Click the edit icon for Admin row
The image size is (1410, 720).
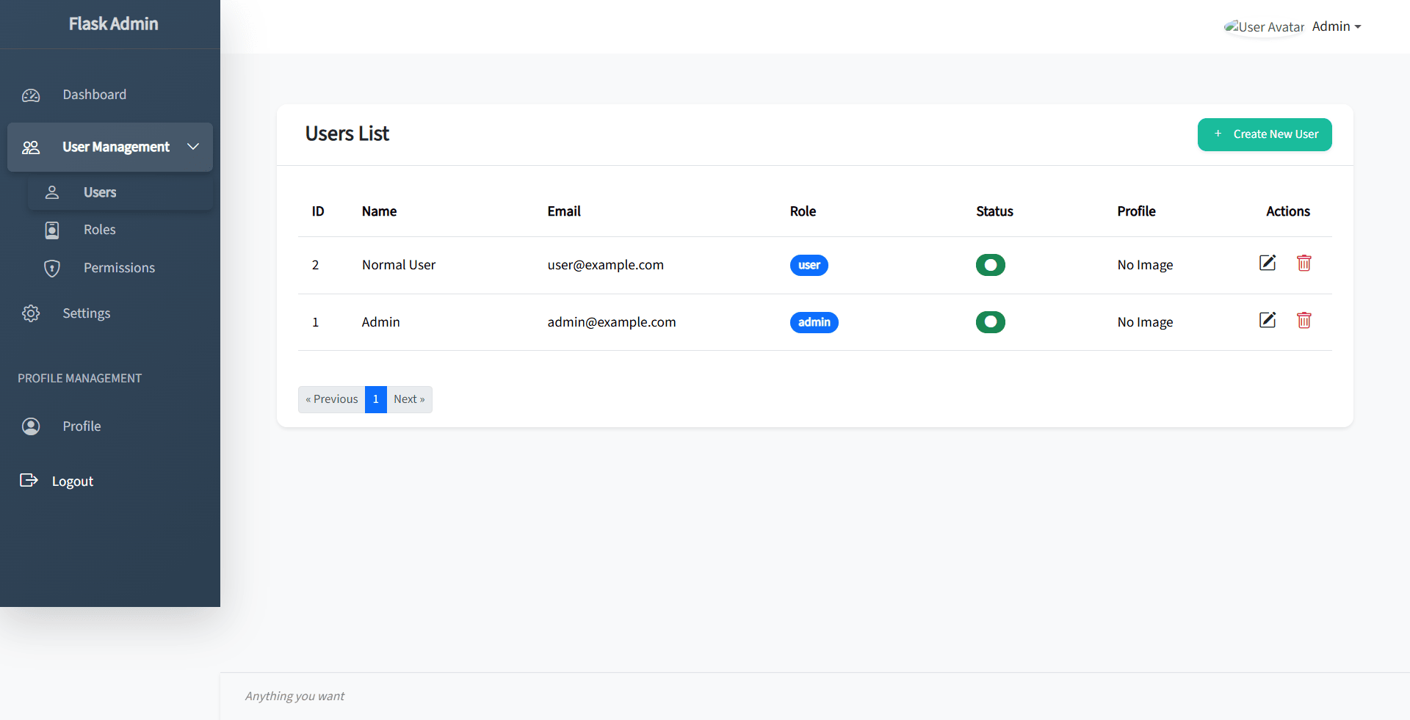click(x=1268, y=320)
